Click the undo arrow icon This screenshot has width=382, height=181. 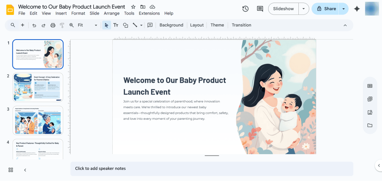(x=34, y=25)
